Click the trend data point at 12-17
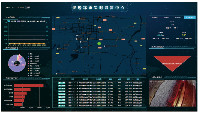The height and width of the screenshot is (113, 201). pos(29,44)
